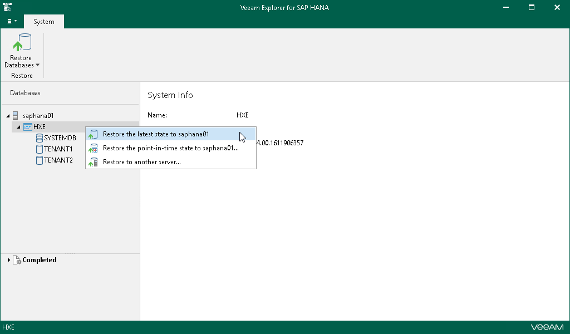
Task: Click the HXE name value
Action: 243,115
